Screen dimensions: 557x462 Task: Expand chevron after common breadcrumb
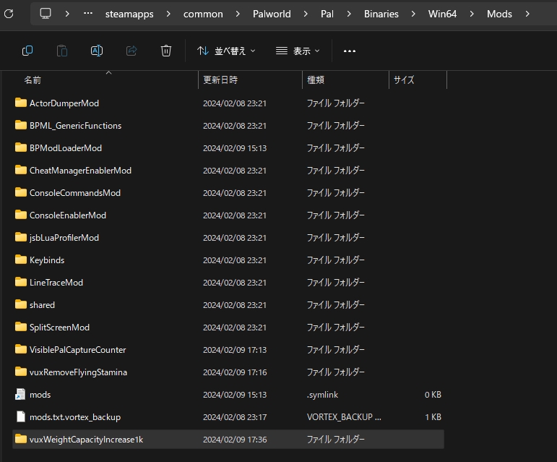click(238, 14)
